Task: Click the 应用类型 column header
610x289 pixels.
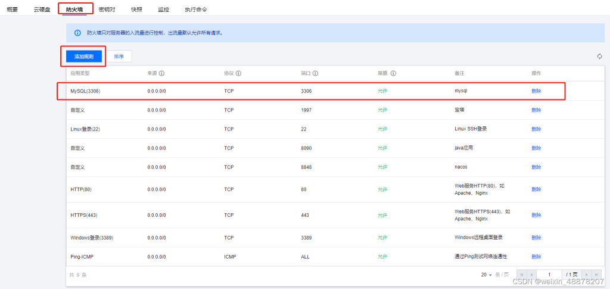Action: pos(80,73)
